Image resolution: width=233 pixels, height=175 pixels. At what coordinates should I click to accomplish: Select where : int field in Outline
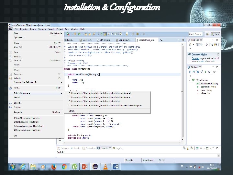coord(205,93)
